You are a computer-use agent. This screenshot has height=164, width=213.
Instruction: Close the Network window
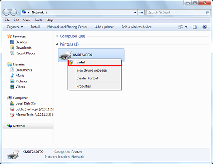[205, 3]
